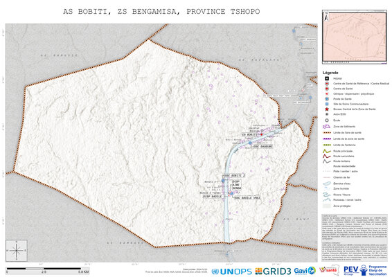
Task: Click the blue marker at SSC BOBITI 2
Action: (223, 181)
